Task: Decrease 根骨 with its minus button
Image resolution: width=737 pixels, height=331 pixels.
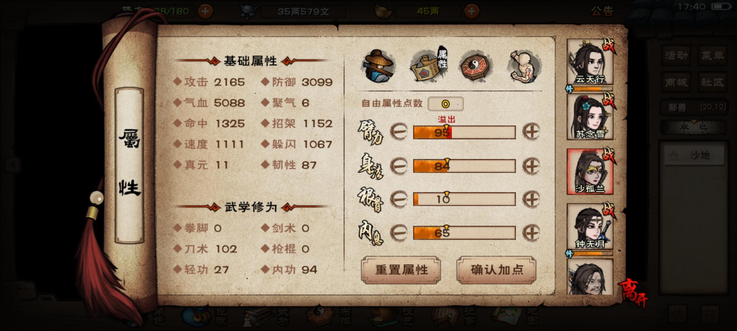Action: (399, 199)
